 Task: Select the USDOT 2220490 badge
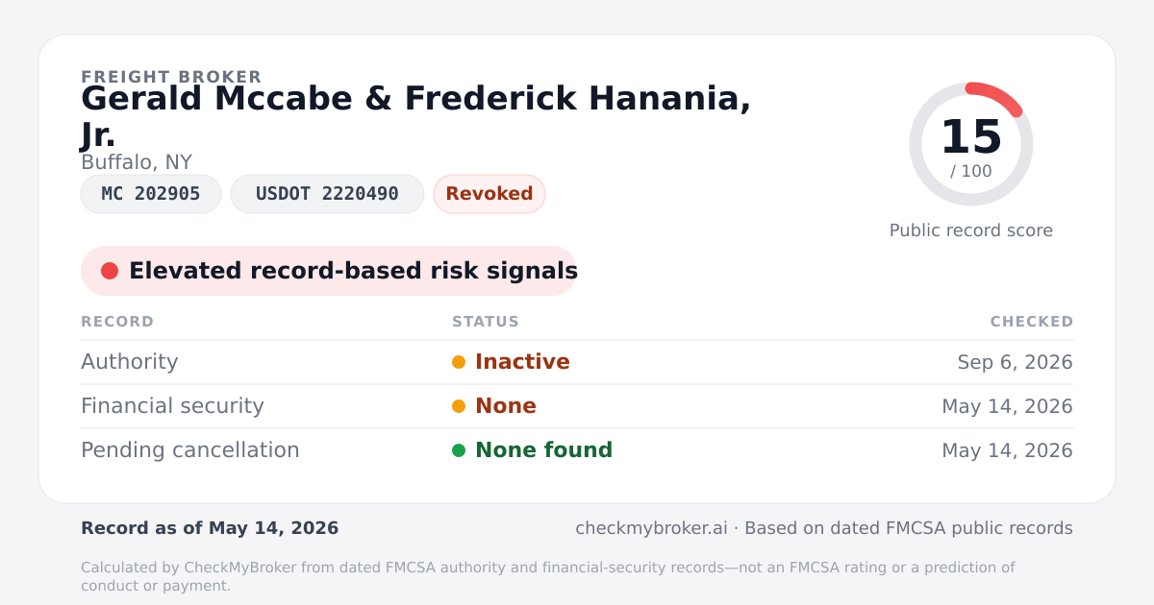tap(327, 194)
